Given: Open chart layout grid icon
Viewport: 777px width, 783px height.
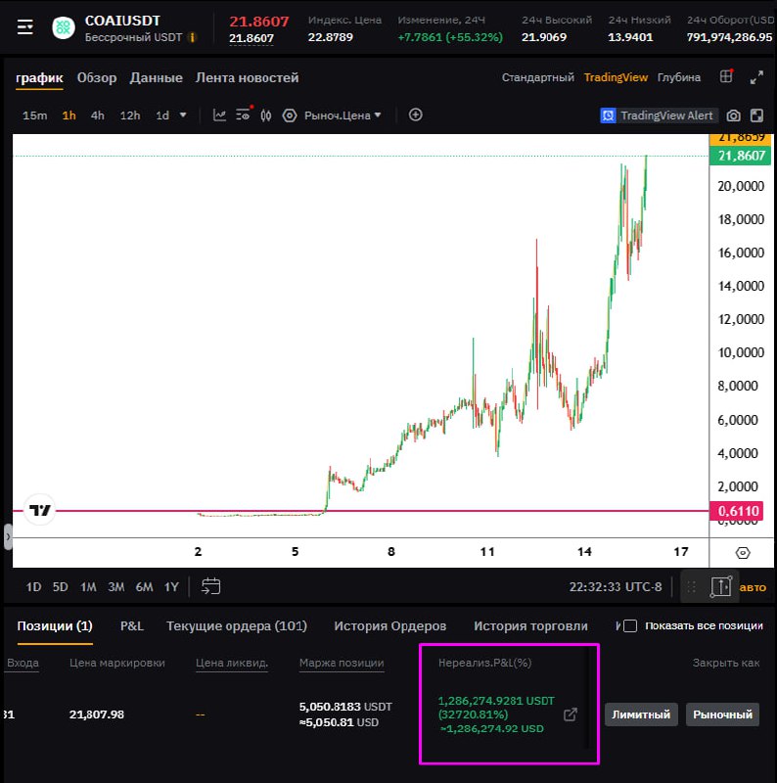Looking at the screenshot, I should pos(725,77).
